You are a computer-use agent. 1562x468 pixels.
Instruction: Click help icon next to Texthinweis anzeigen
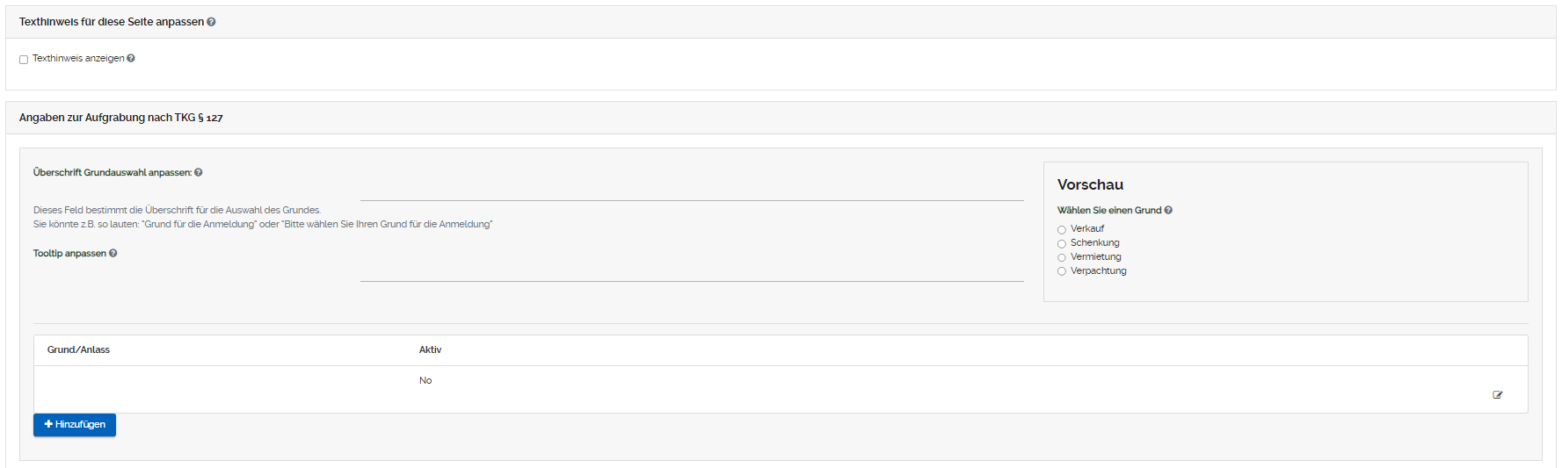(x=131, y=59)
